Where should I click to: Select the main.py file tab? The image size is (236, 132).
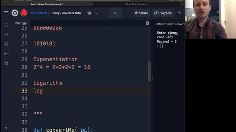(x=21, y=23)
